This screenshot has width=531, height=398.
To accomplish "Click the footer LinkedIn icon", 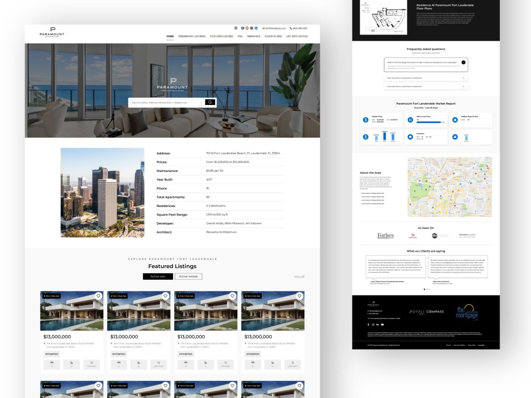I will (378, 325).
